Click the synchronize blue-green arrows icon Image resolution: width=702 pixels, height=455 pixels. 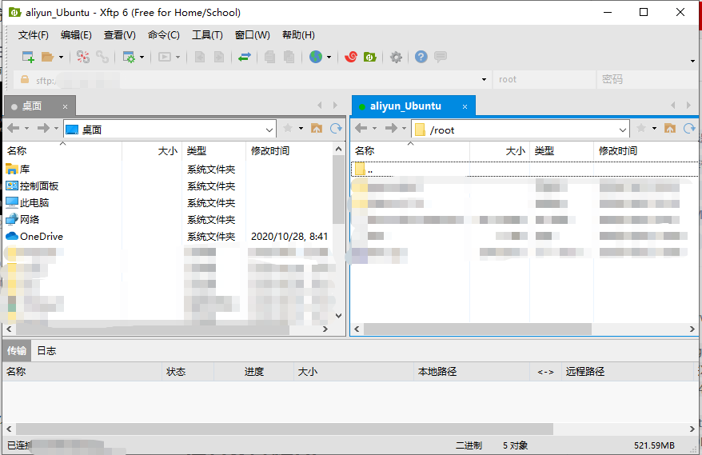point(245,57)
